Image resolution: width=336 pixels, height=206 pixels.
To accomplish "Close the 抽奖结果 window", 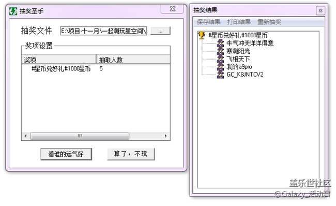I will coord(320,10).
